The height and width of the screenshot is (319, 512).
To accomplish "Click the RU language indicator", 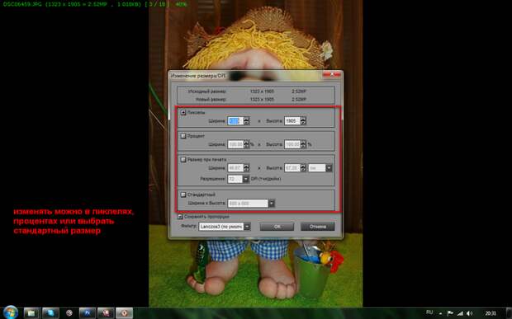I will click(x=429, y=312).
